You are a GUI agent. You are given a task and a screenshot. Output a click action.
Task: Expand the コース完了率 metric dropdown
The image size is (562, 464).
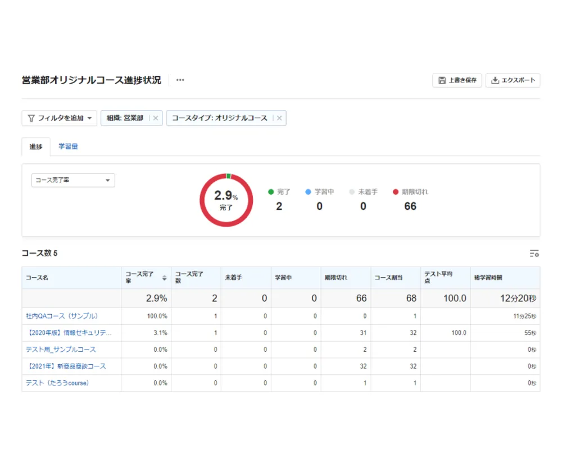point(73,180)
